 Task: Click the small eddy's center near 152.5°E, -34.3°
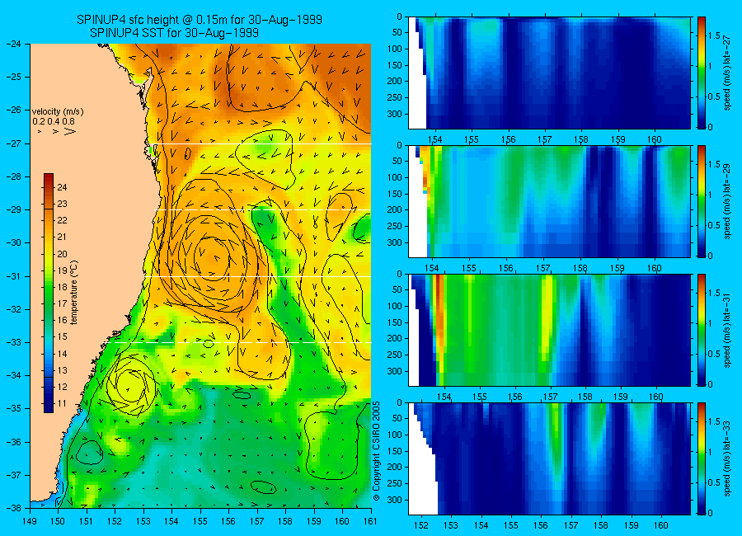(129, 385)
